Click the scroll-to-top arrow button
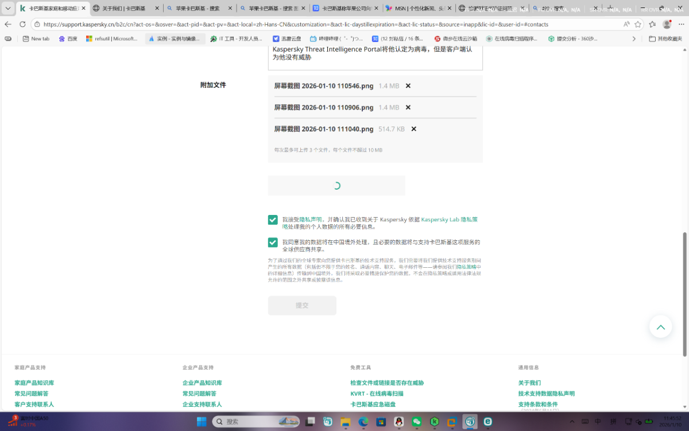689x431 pixels. pyautogui.click(x=660, y=327)
